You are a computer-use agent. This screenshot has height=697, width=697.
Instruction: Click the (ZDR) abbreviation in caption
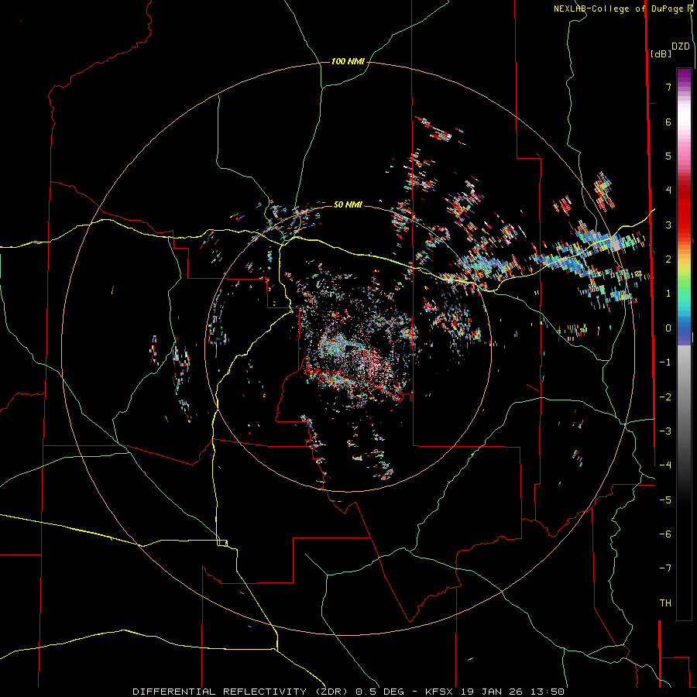(x=331, y=692)
